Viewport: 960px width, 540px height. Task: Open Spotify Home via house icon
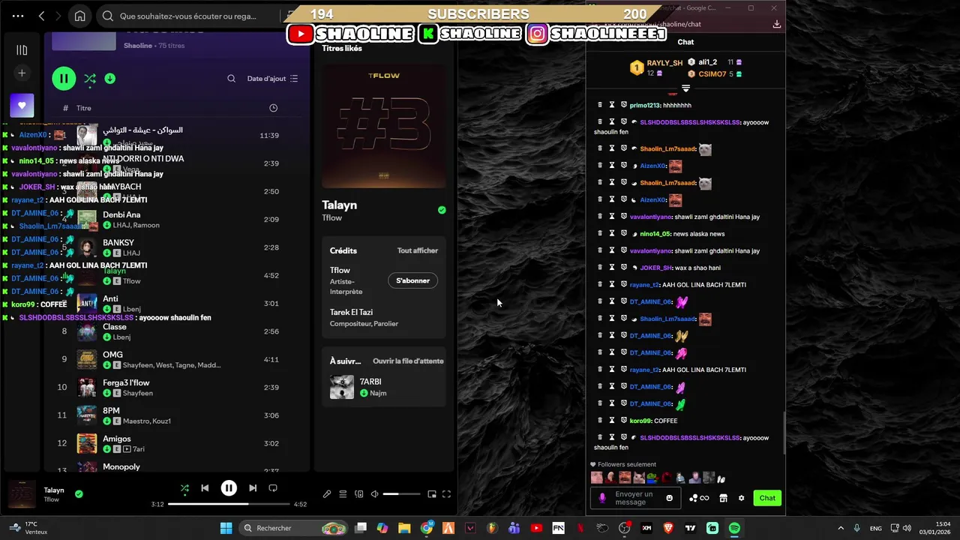[79, 16]
